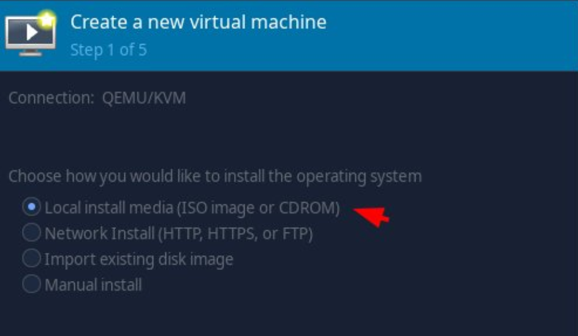578x336 pixels.
Task: Click the 'Choose how you would like to install' text
Action: [215, 176]
